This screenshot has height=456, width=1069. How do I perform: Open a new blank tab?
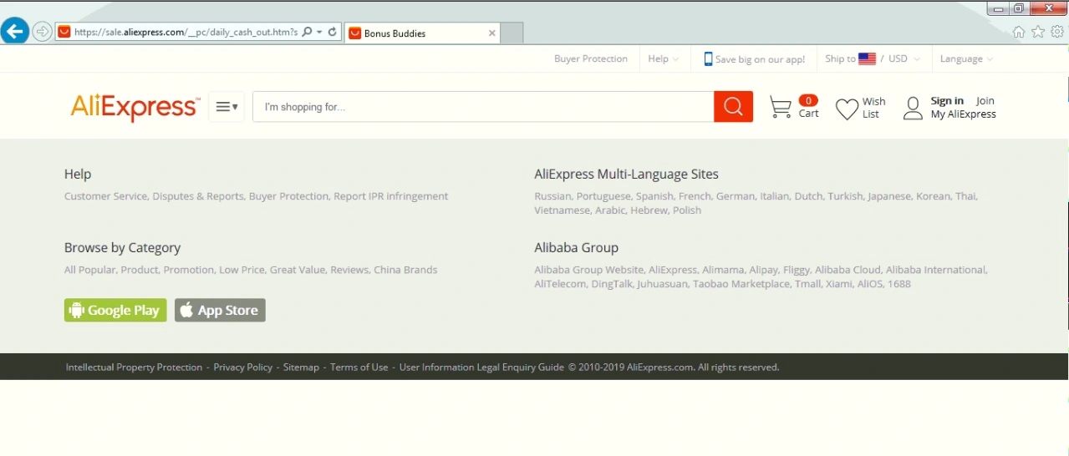[512, 33]
